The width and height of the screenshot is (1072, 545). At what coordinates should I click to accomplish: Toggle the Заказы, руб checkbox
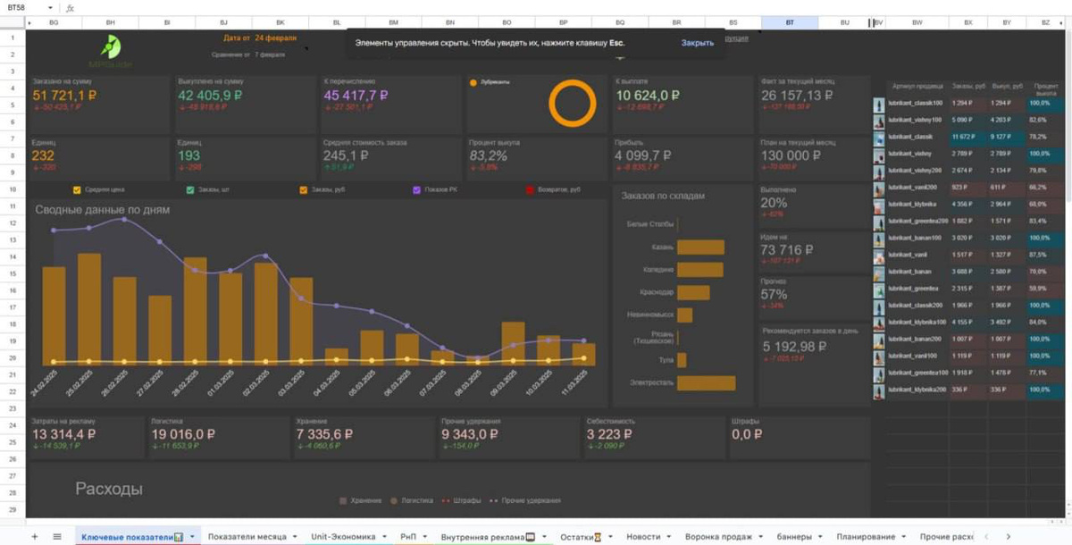tap(304, 189)
